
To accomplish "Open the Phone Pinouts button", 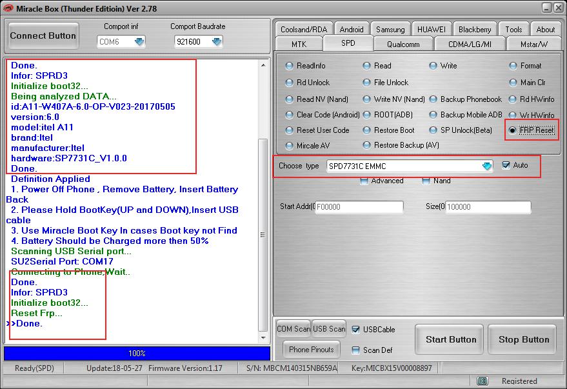I will pyautogui.click(x=311, y=349).
